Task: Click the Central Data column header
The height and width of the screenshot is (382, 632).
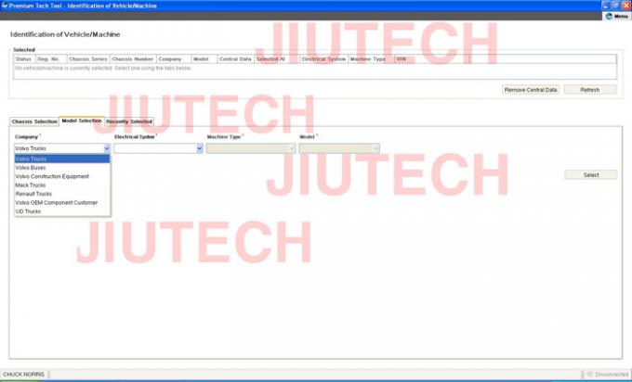Action: coord(236,59)
